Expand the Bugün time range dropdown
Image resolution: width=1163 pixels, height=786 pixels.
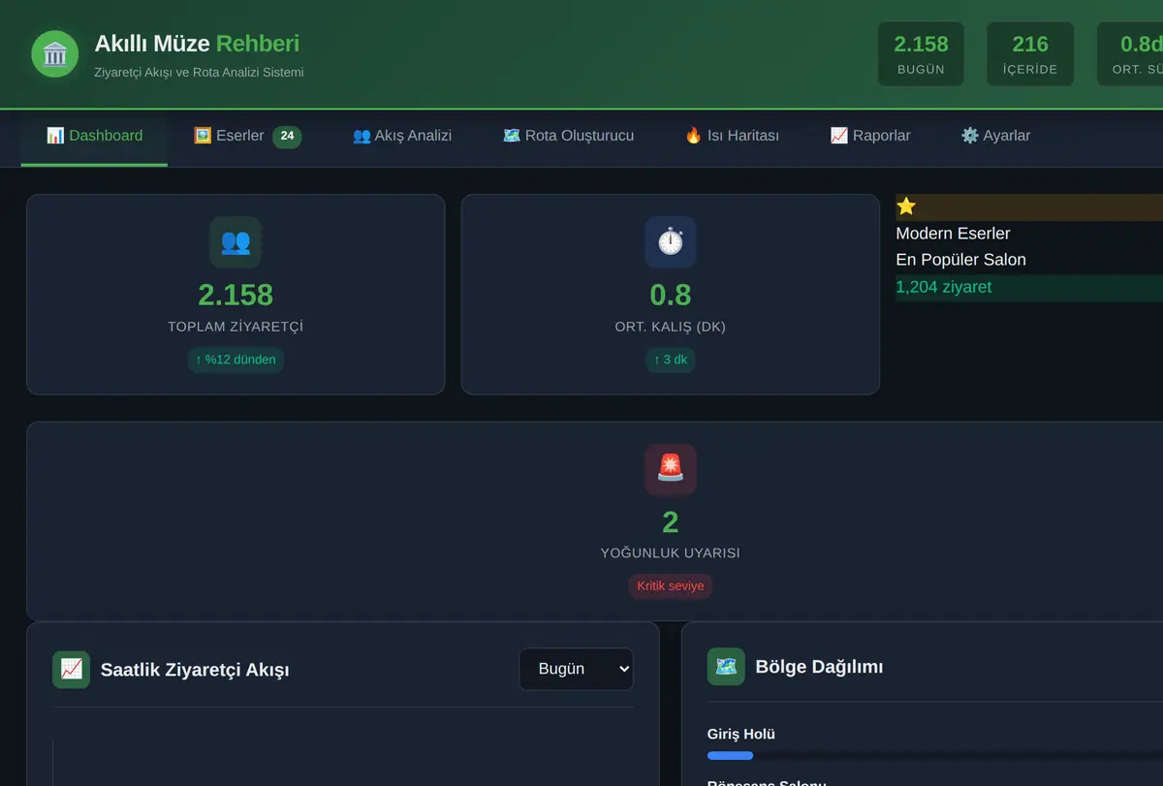[576, 669]
